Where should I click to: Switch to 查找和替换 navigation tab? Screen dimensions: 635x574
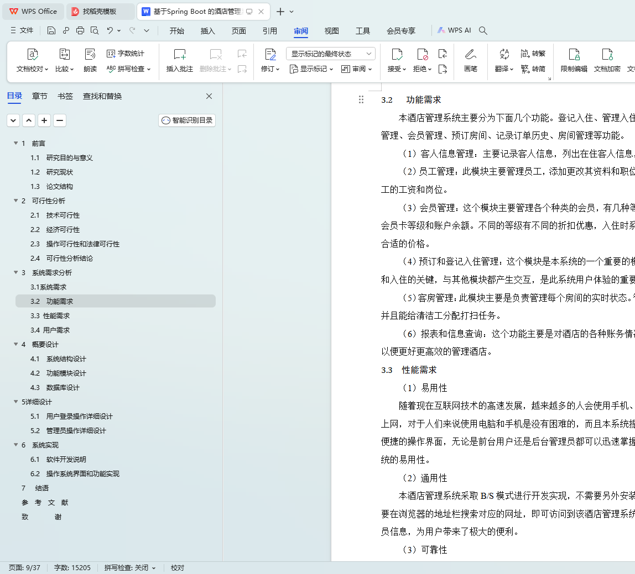(102, 96)
